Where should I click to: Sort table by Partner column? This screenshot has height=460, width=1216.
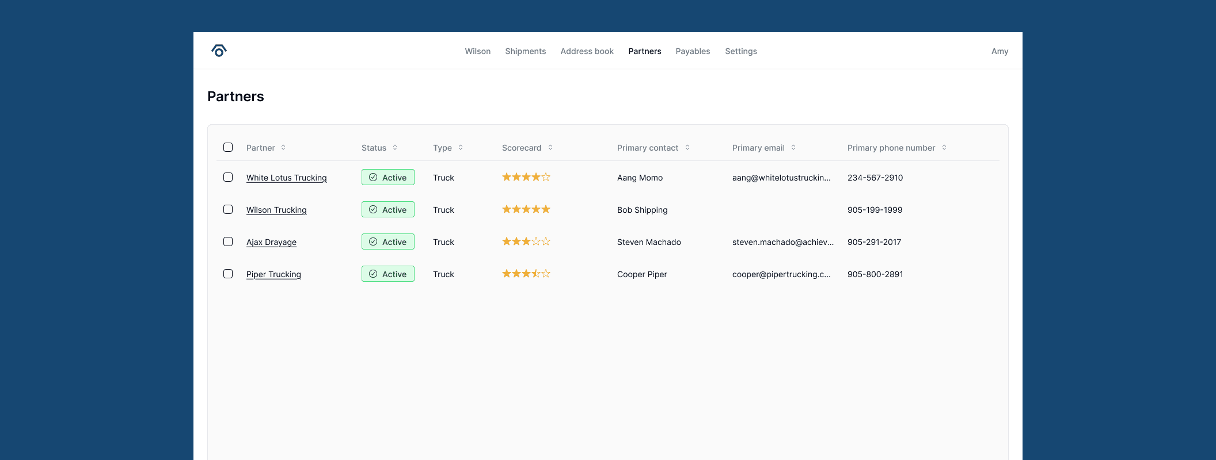click(283, 148)
